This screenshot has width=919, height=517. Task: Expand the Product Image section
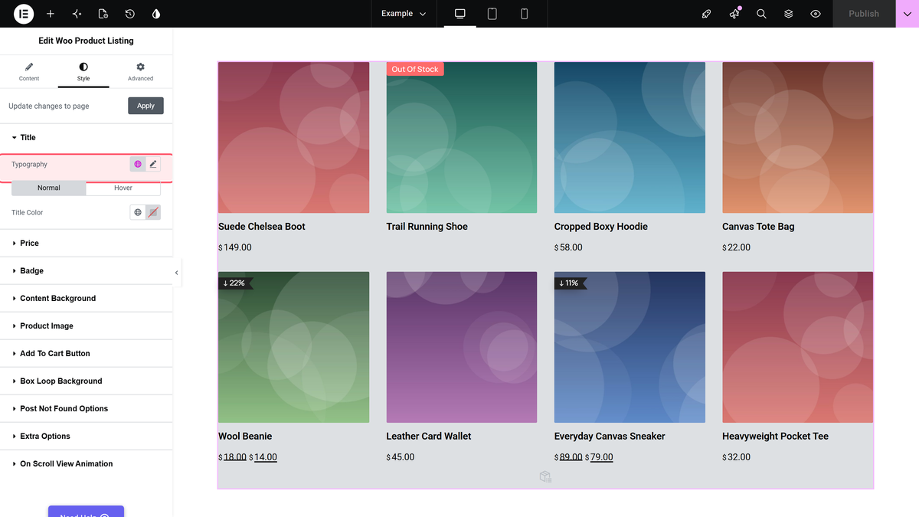click(87, 326)
